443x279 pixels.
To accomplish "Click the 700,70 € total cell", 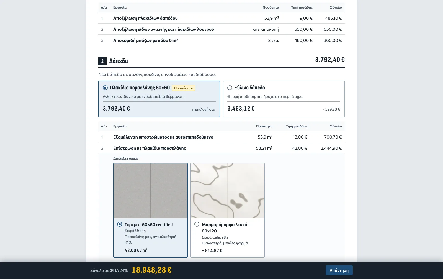I will 333,137.
